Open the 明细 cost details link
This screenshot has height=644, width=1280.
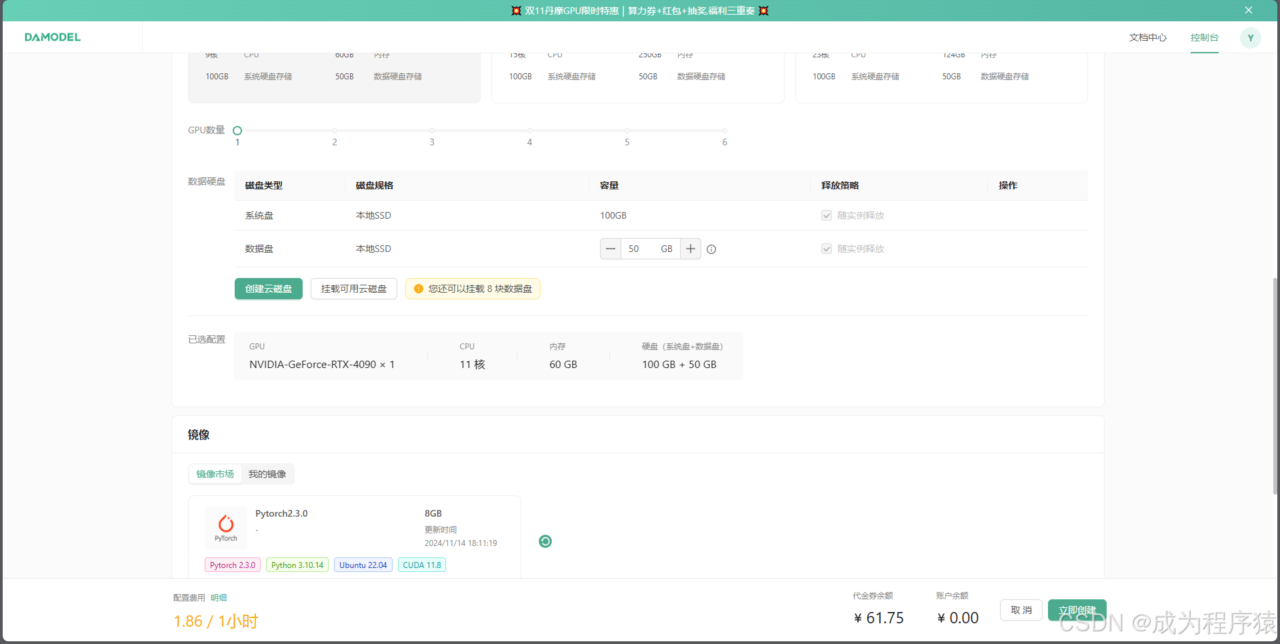(219, 598)
